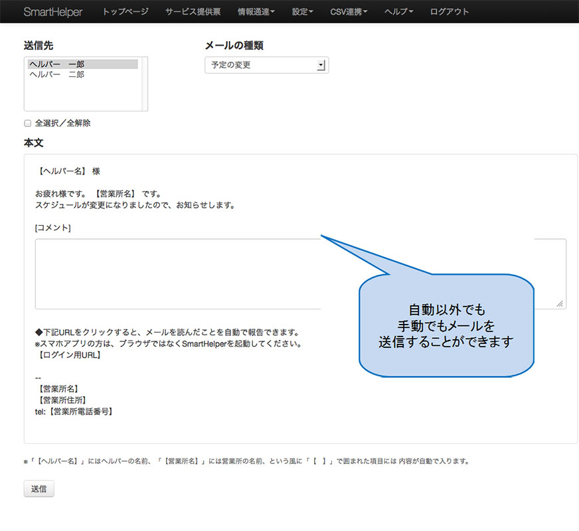
Task: Click the スケジュールが変更になりました sentence
Action: click(x=135, y=205)
